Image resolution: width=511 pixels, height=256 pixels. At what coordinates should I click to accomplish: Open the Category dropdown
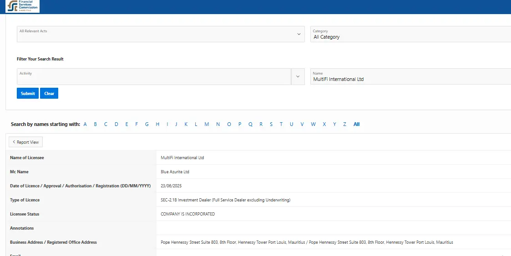pos(410,34)
